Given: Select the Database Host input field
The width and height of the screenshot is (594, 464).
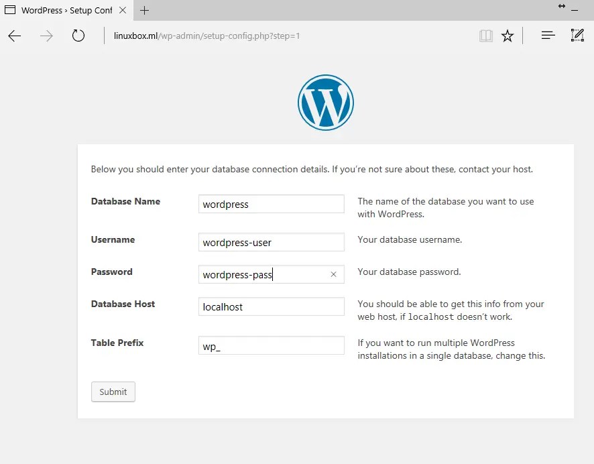Looking at the screenshot, I should tap(271, 306).
